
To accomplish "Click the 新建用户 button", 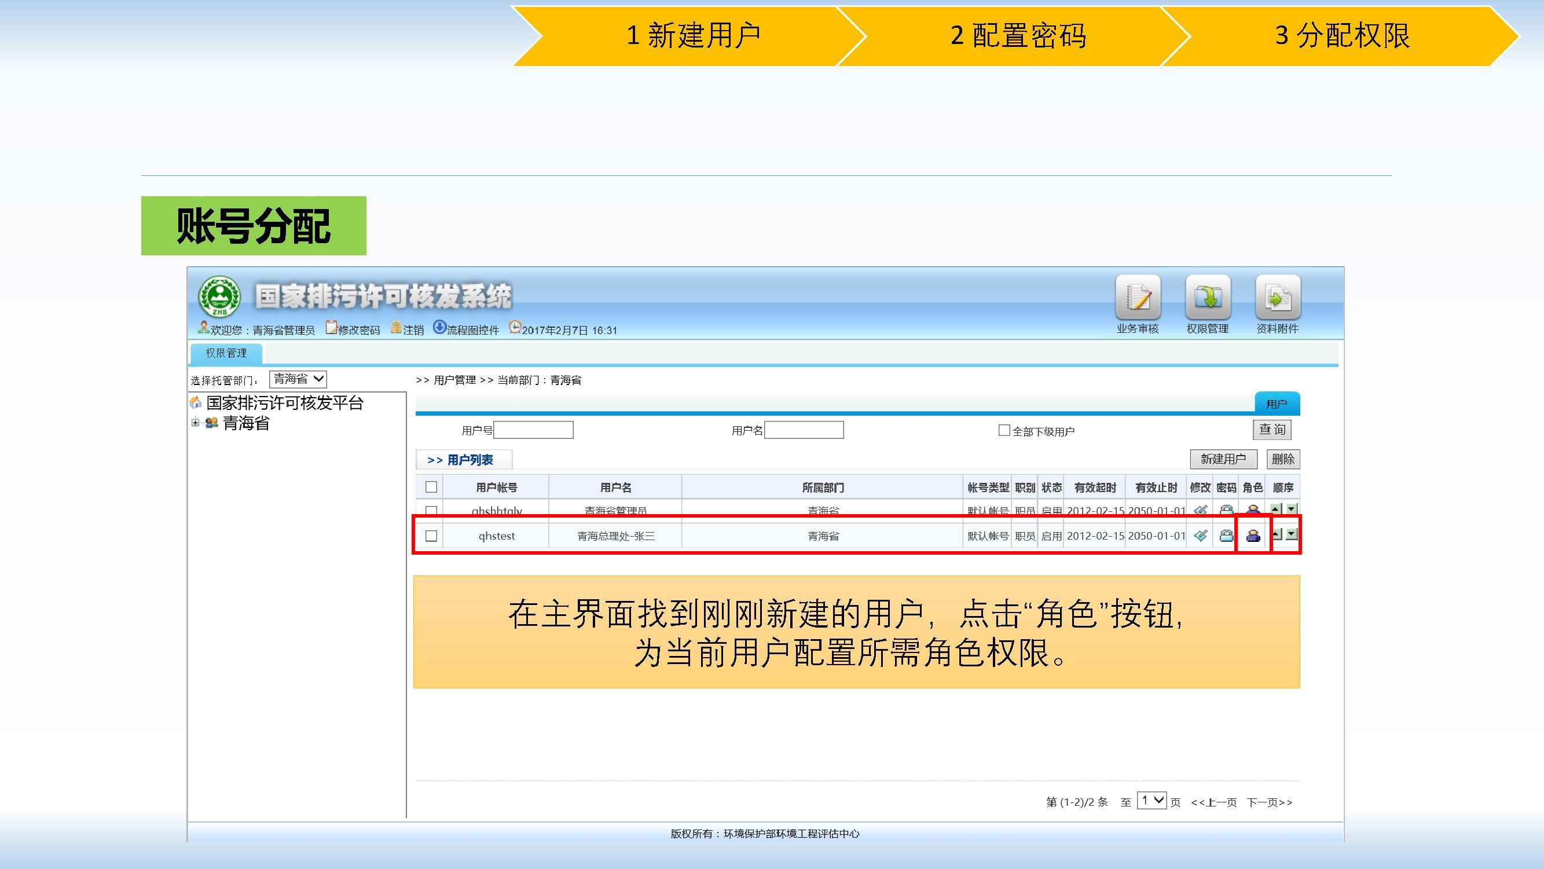I will click(1223, 459).
